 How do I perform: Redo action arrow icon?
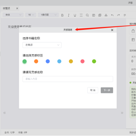(x=119, y=15)
